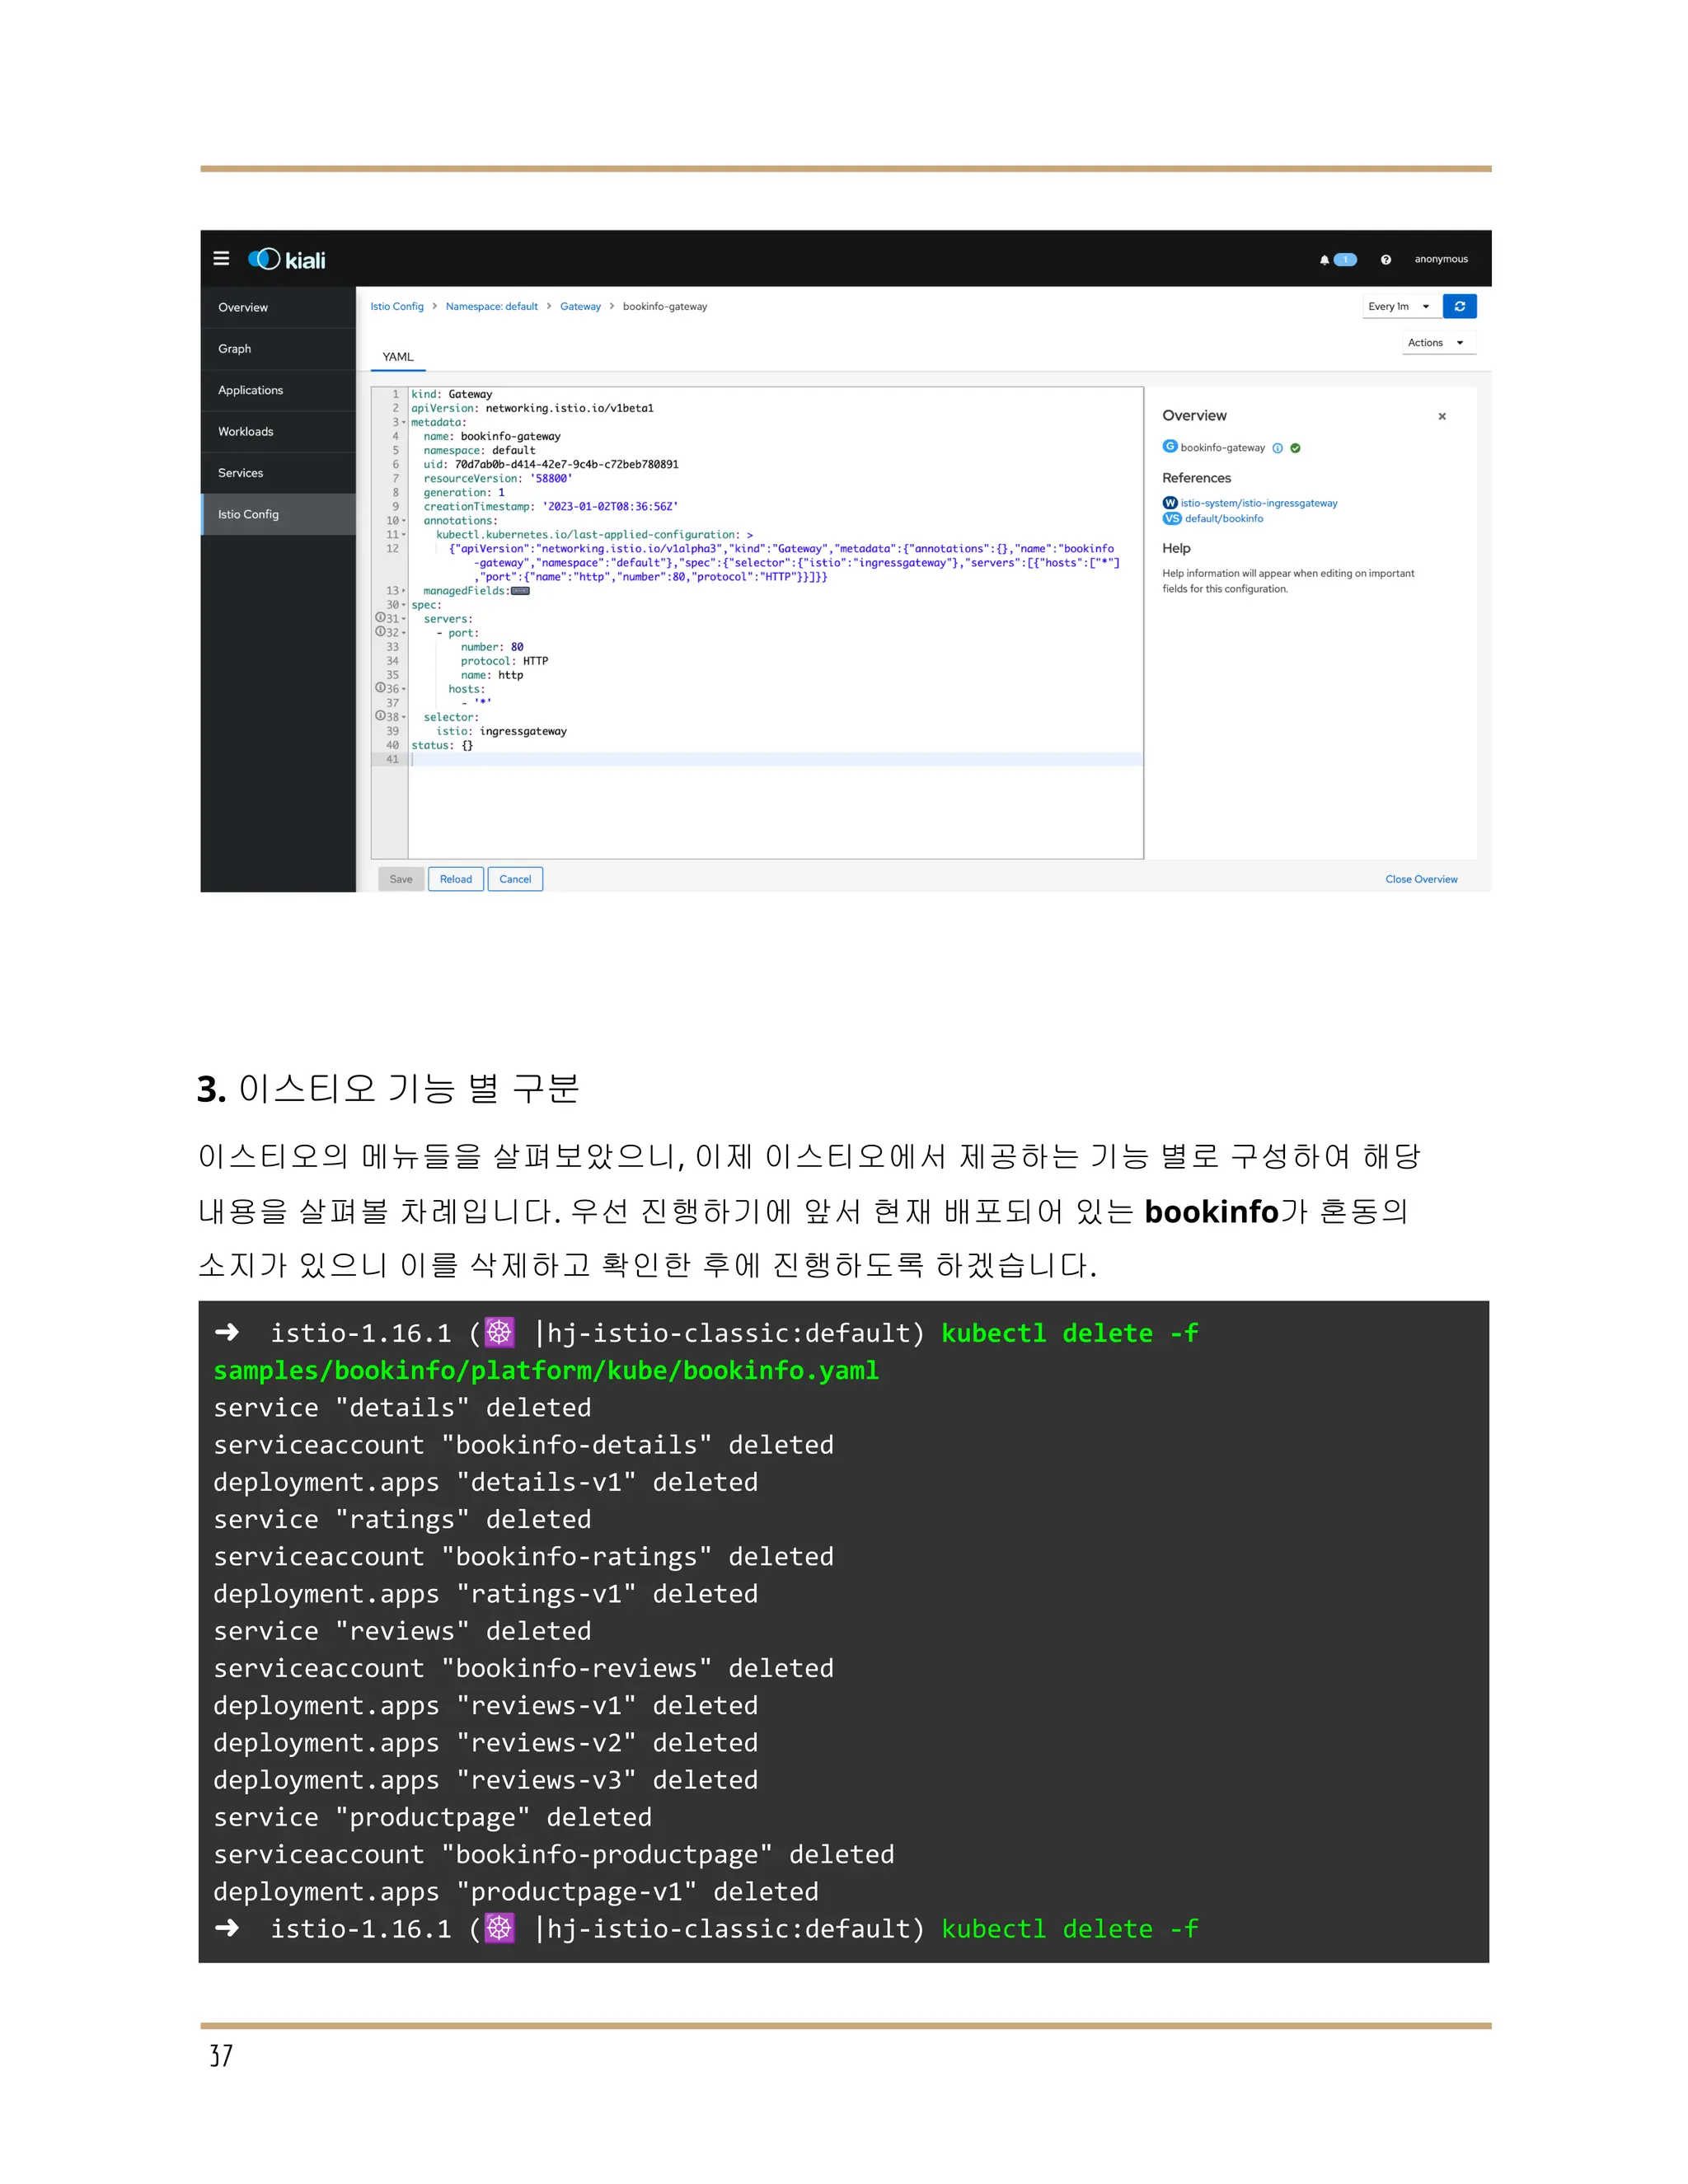
Task: Select the YAML tab
Action: coord(398,357)
